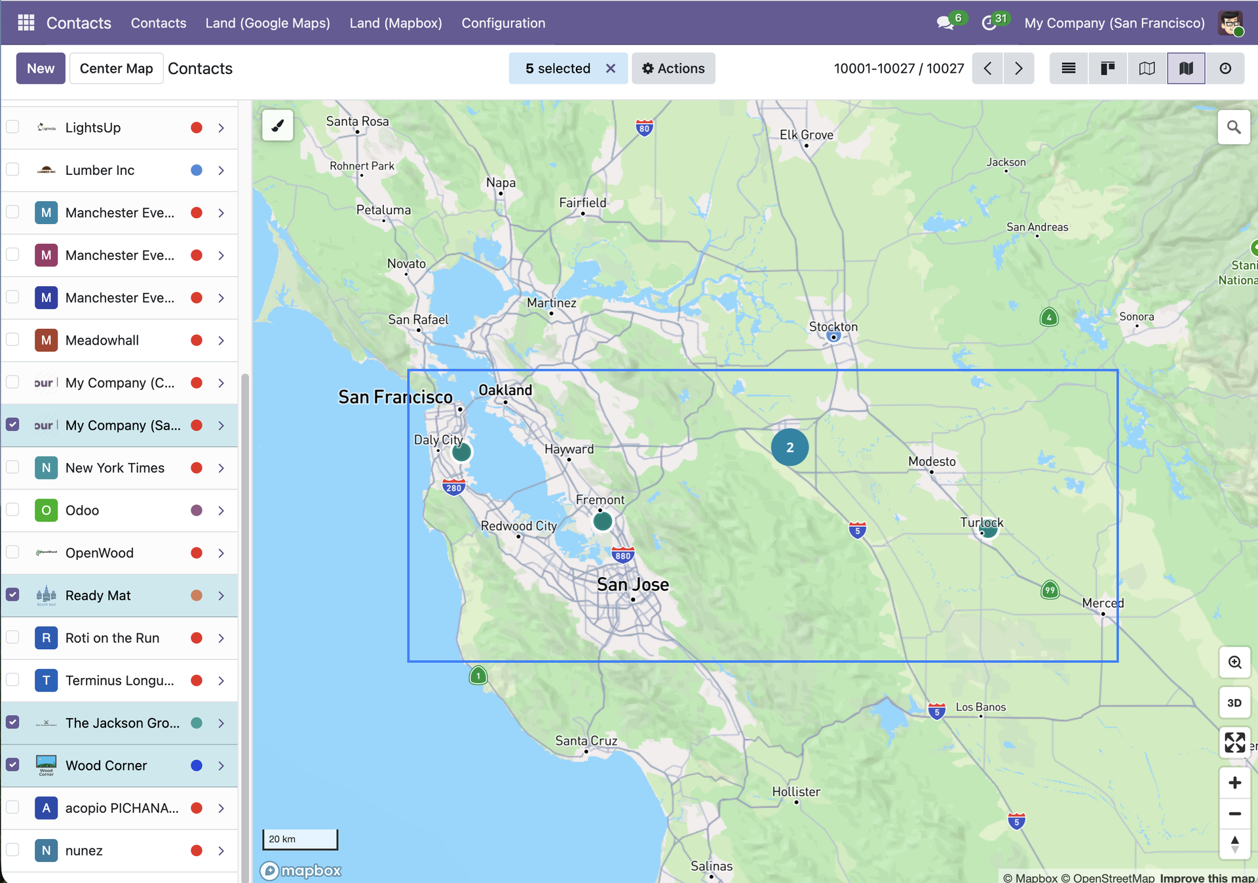The width and height of the screenshot is (1258, 883).
Task: Uncheck the Ready Mat checkbox
Action: (12, 595)
